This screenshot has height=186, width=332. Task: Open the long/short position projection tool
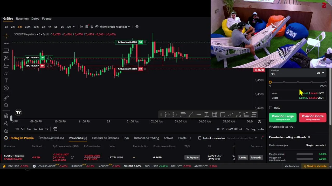pyautogui.click(x=6, y=66)
